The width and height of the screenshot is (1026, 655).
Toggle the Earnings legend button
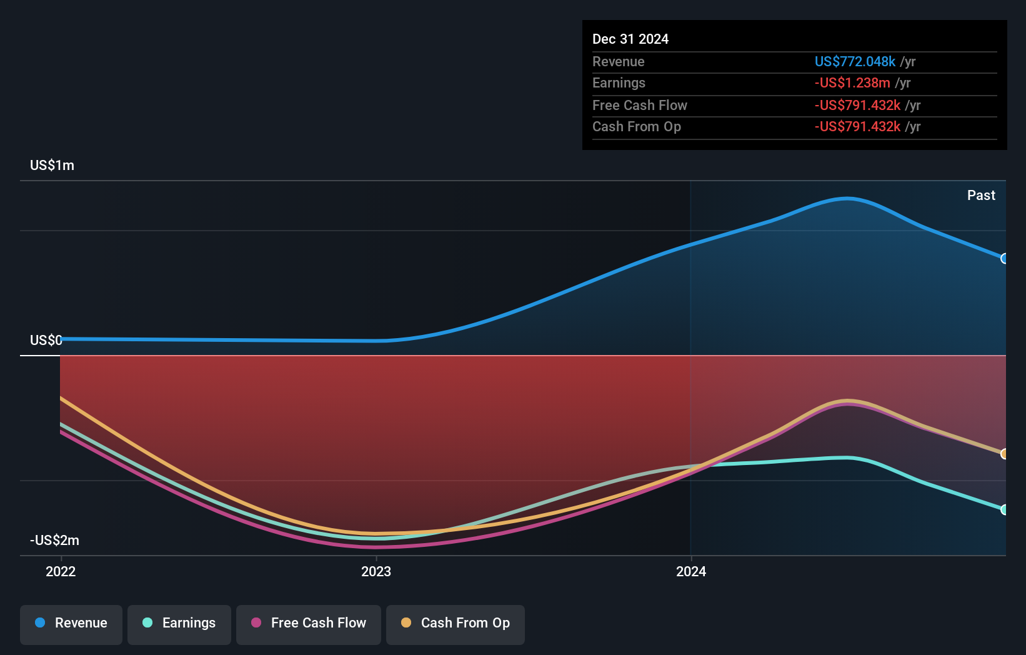point(179,624)
